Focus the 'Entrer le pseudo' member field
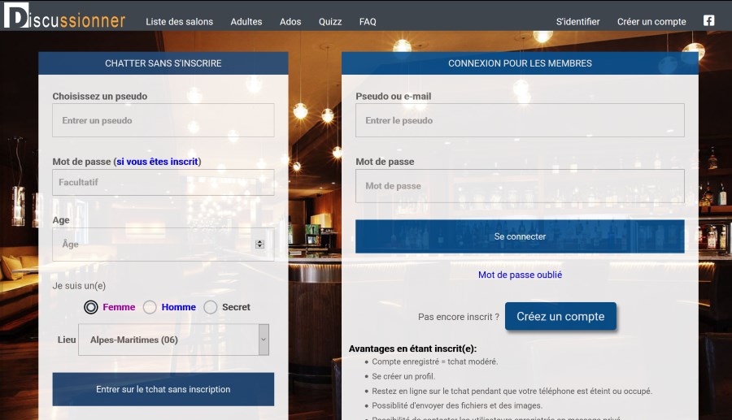The width and height of the screenshot is (732, 420). tap(520, 120)
